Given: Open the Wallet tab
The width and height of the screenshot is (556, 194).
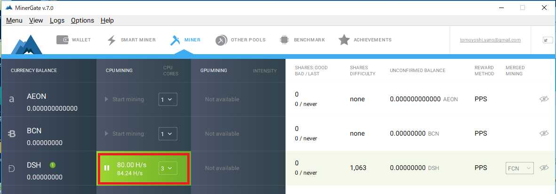Looking at the screenshot, I should pos(74,40).
